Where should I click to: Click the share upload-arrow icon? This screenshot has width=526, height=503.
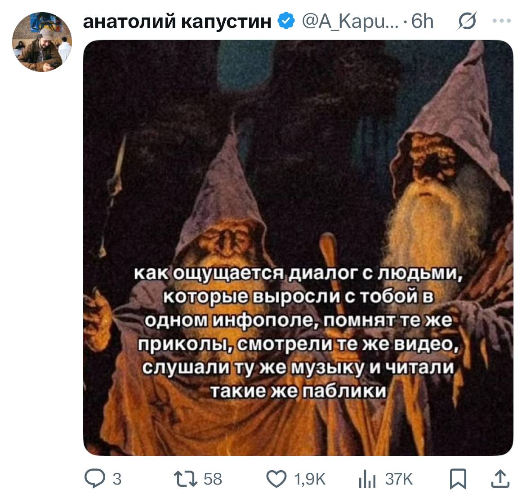click(500, 479)
